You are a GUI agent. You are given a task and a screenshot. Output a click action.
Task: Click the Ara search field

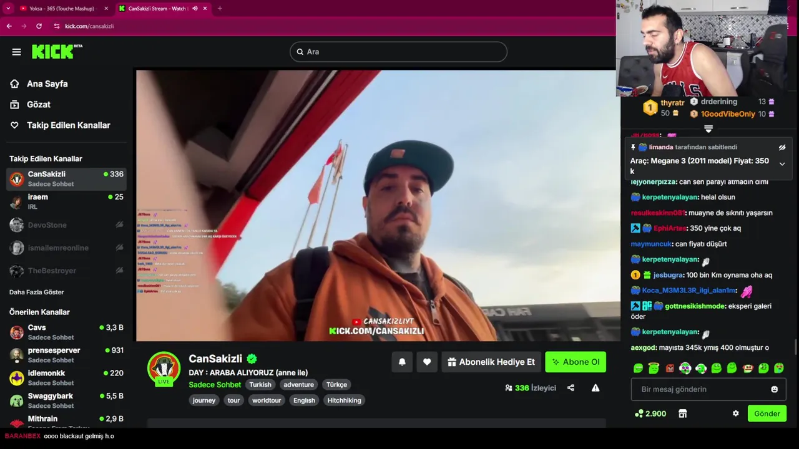point(398,52)
